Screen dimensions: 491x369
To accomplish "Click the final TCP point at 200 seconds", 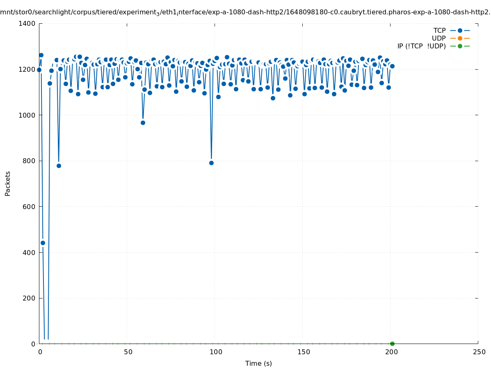I will coord(392,66).
